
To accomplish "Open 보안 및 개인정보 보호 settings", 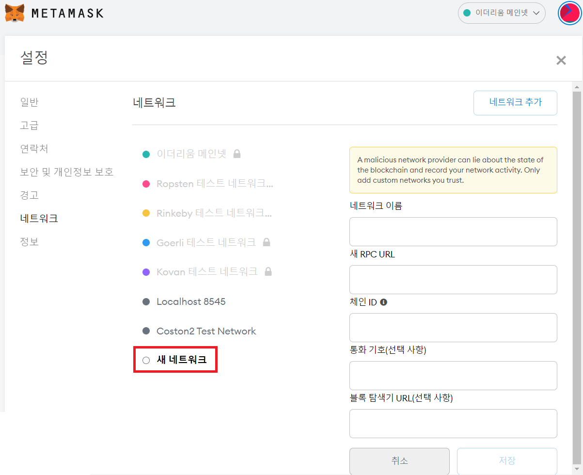I will (x=67, y=172).
